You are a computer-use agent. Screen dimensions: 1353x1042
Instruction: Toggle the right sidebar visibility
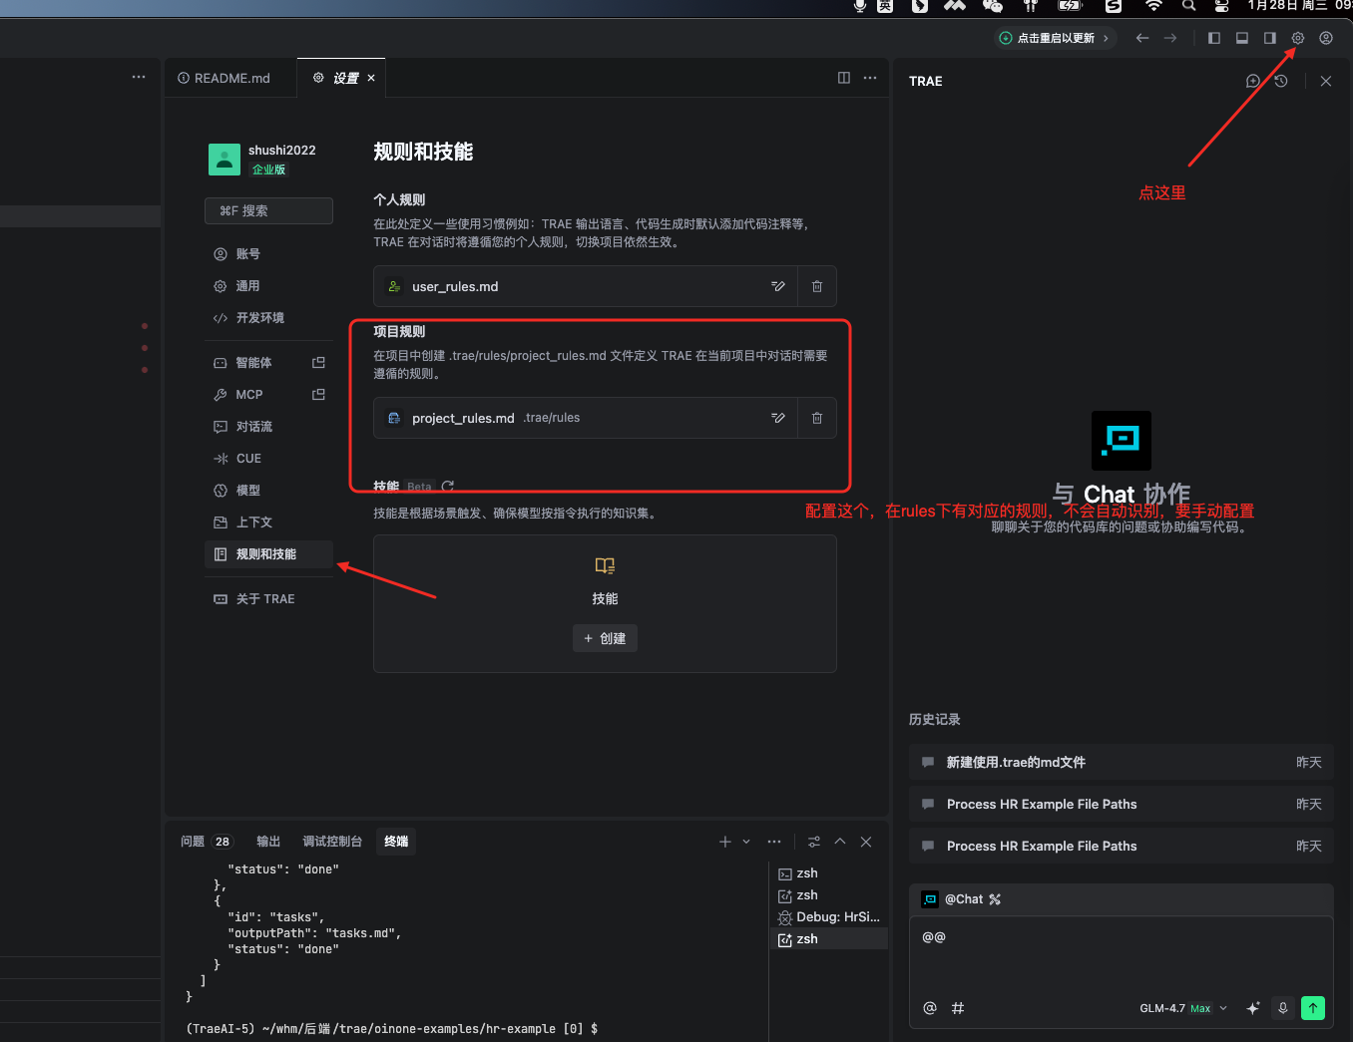point(1270,38)
